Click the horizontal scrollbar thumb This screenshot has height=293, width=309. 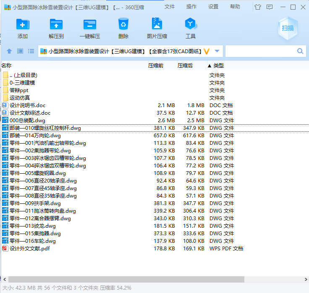coord(126,279)
